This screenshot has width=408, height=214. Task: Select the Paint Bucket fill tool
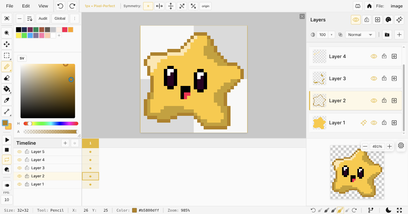pyautogui.click(x=6, y=89)
